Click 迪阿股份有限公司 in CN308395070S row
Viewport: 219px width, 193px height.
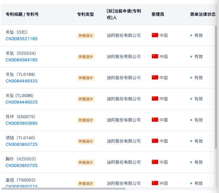pyautogui.click(x=124, y=162)
